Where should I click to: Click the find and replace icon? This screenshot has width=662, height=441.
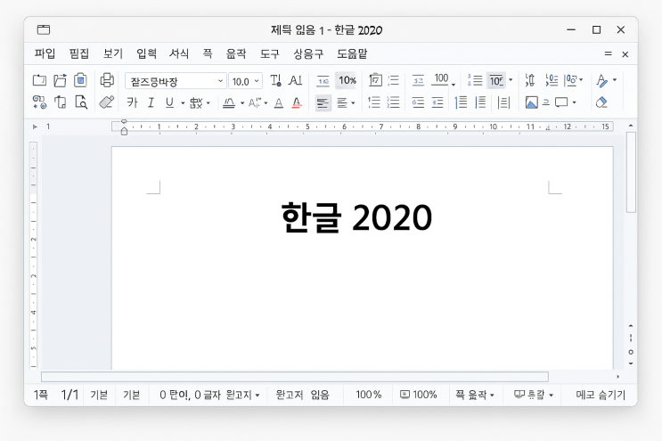coord(40,102)
